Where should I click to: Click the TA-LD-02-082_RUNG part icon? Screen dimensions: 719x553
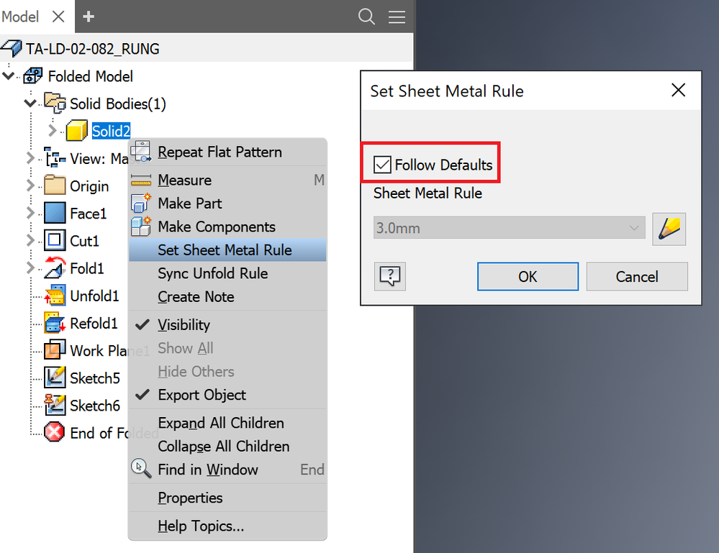[11, 49]
